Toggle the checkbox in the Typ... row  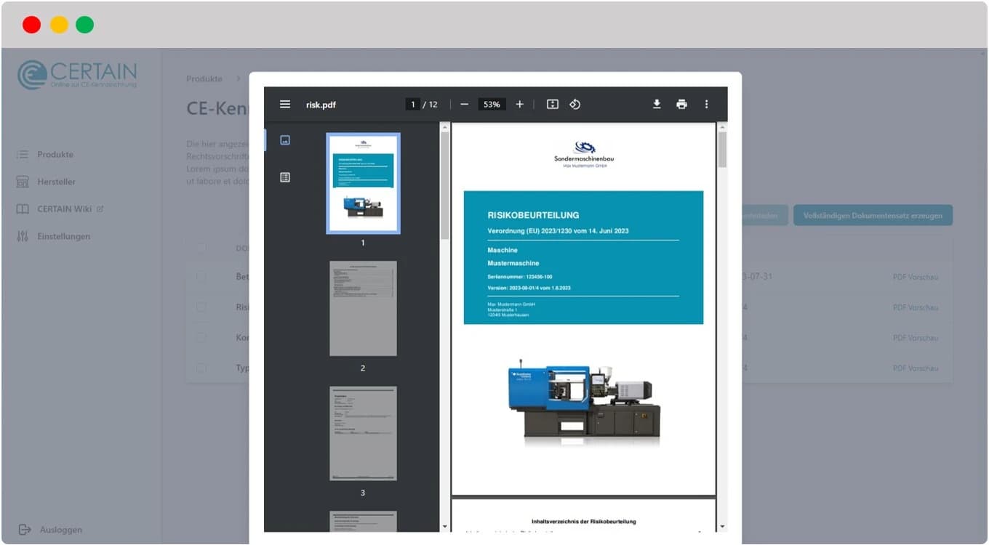[x=201, y=368]
